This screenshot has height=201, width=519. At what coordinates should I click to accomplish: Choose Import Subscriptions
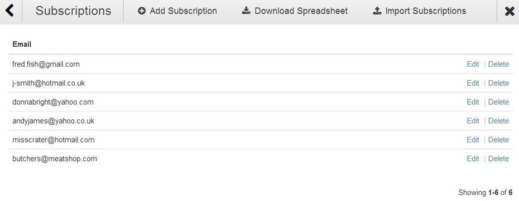tap(419, 11)
